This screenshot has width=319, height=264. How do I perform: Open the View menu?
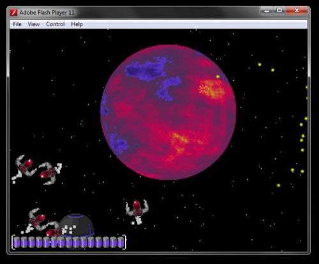click(34, 24)
